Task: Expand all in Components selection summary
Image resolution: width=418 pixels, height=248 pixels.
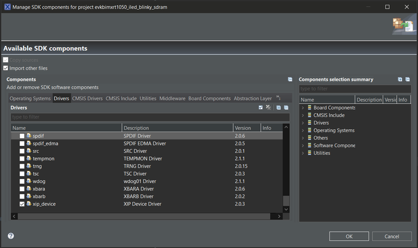Action: pos(400,79)
